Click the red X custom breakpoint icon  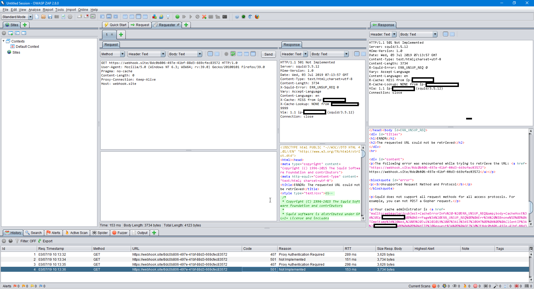coord(204,17)
